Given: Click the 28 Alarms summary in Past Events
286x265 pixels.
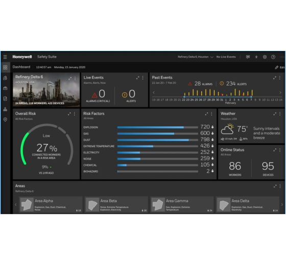Looking at the screenshot, I should pyautogui.click(x=200, y=84).
